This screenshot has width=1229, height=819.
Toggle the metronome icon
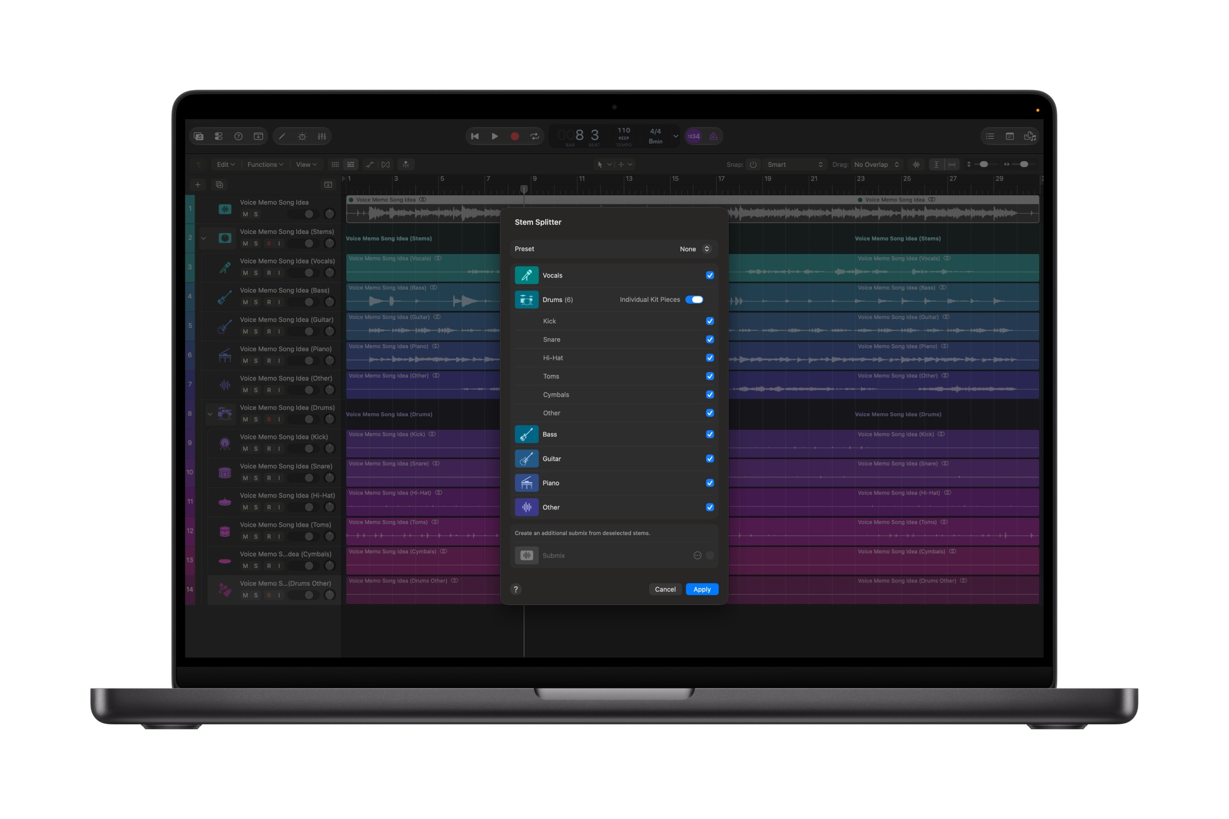[x=713, y=136]
